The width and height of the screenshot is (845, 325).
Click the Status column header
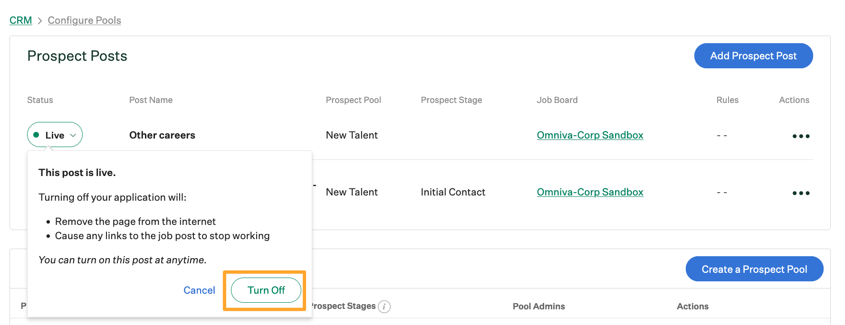[40, 100]
